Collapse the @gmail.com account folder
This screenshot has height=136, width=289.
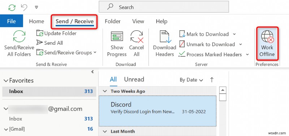coord(6,109)
